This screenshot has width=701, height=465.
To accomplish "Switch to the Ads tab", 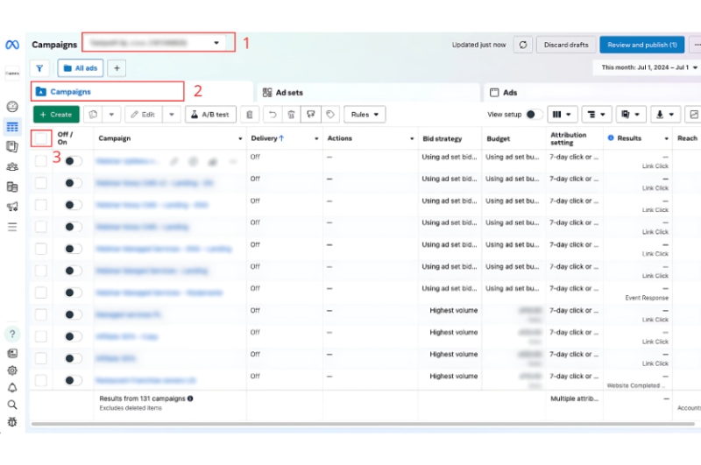I will coord(592,93).
